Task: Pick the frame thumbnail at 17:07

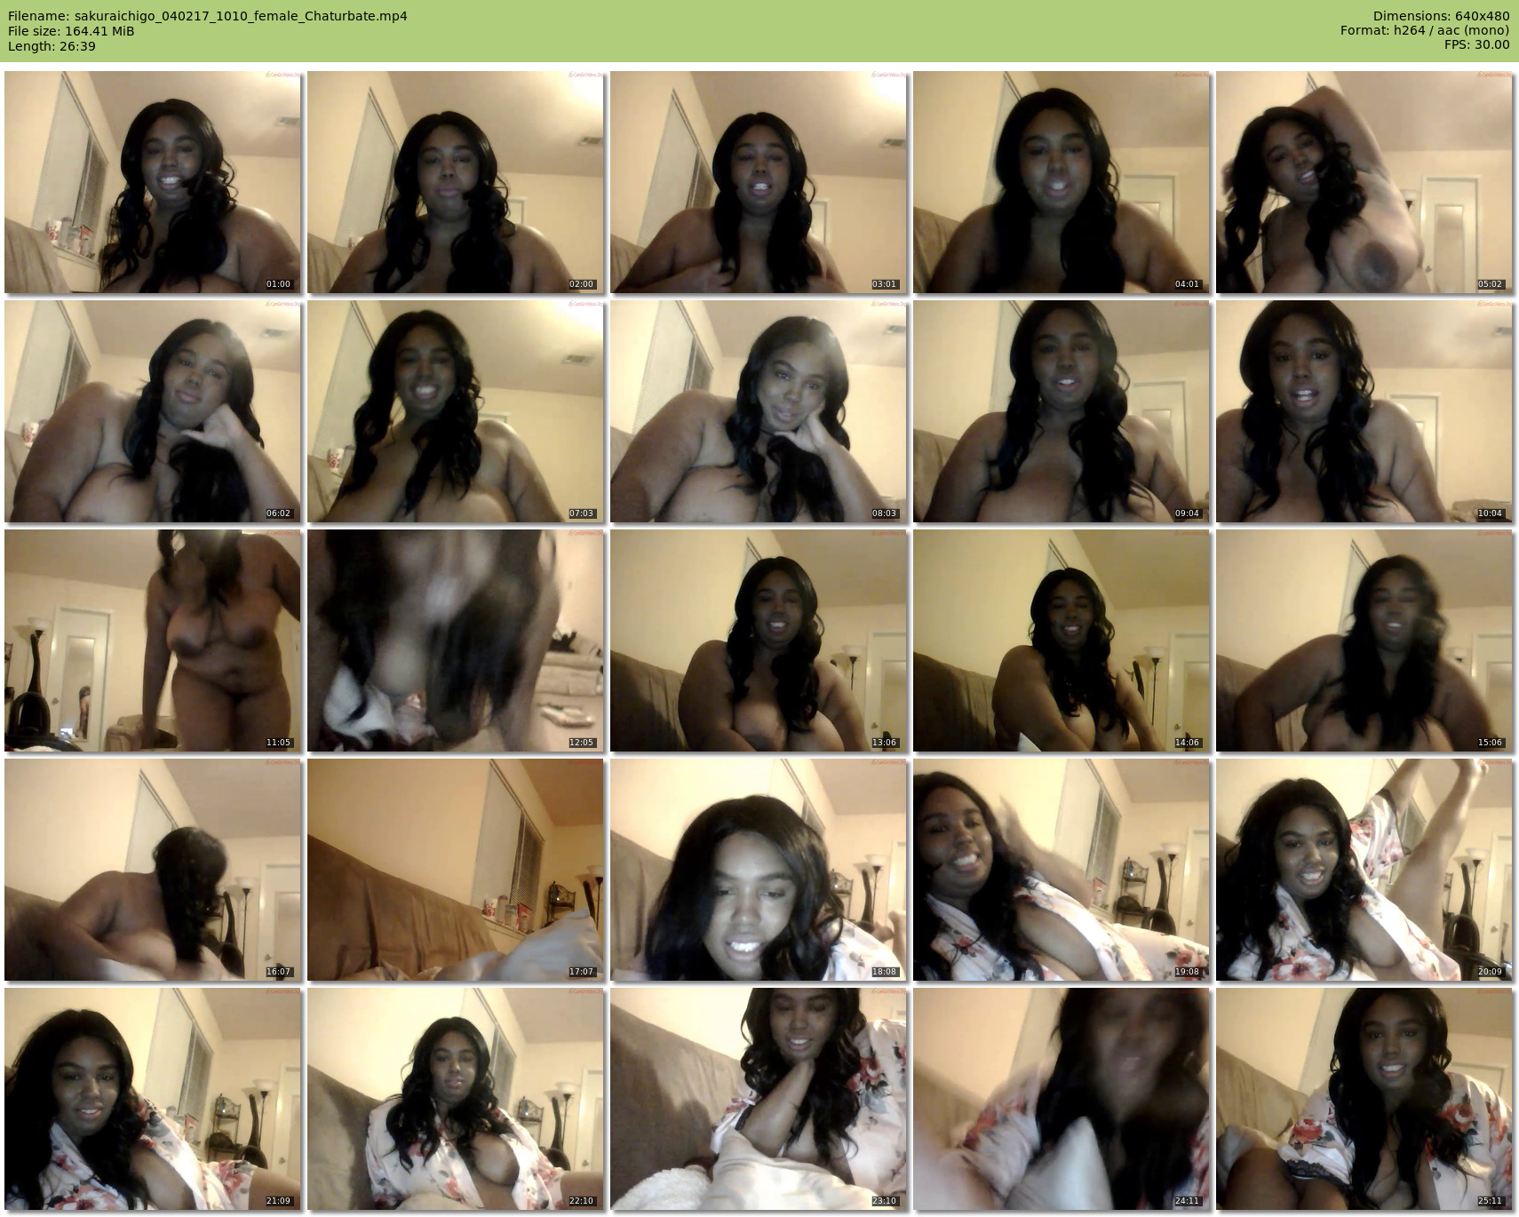Action: 456,870
